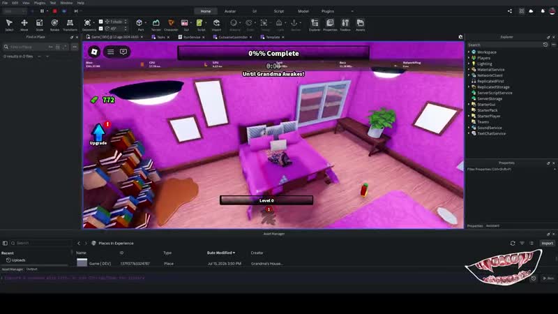The width and height of the screenshot is (558, 314).
Task: Switch to the Model ribbon tab
Action: (x=303, y=11)
